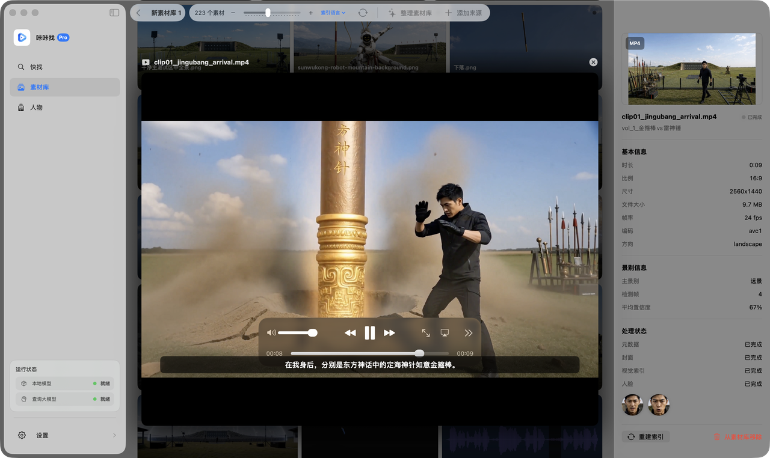This screenshot has height=458, width=770.
Task: Click the 00:09 total time label
Action: (465, 353)
